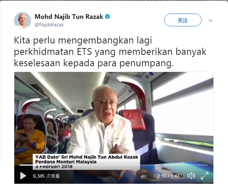Screen dimensions: 228x188
Task: Click the date caption 3 Februari 2018
Action: coord(54,167)
